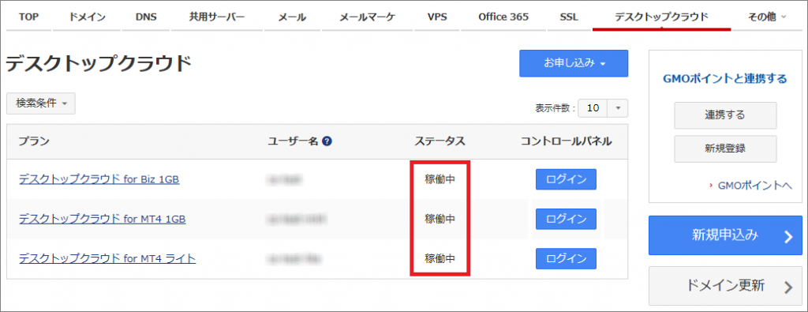
Task: Click the 新規登録 button
Action: tap(725, 148)
